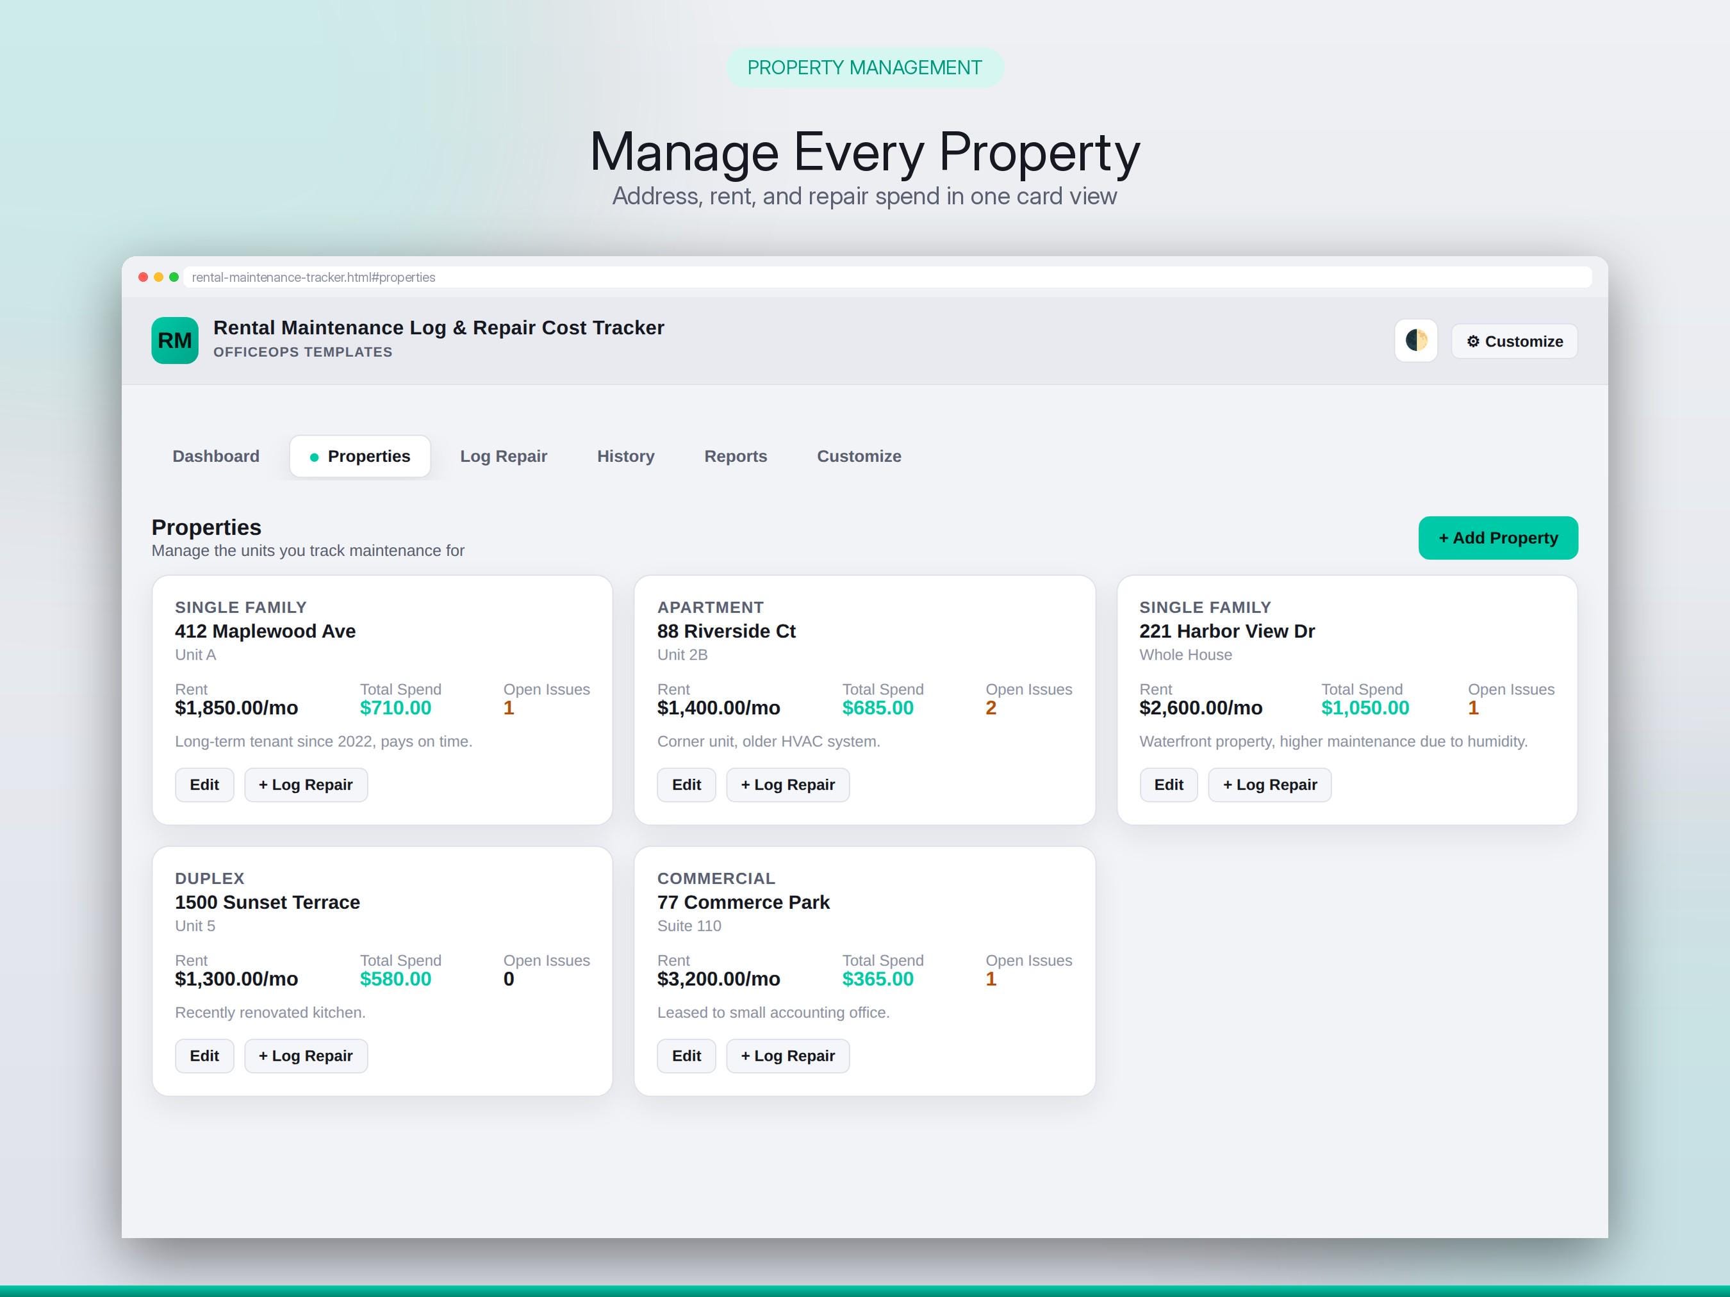This screenshot has width=1730, height=1297.
Task: Click the $2,600.00/mo rent amount
Action: coord(1201,708)
